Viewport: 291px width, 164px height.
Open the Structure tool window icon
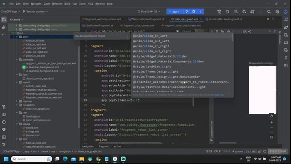click(4, 27)
